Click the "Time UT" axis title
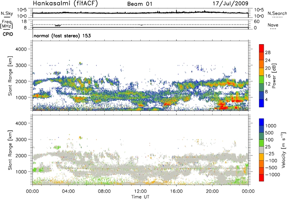The width and height of the screenshot is (287, 199). [x=140, y=197]
